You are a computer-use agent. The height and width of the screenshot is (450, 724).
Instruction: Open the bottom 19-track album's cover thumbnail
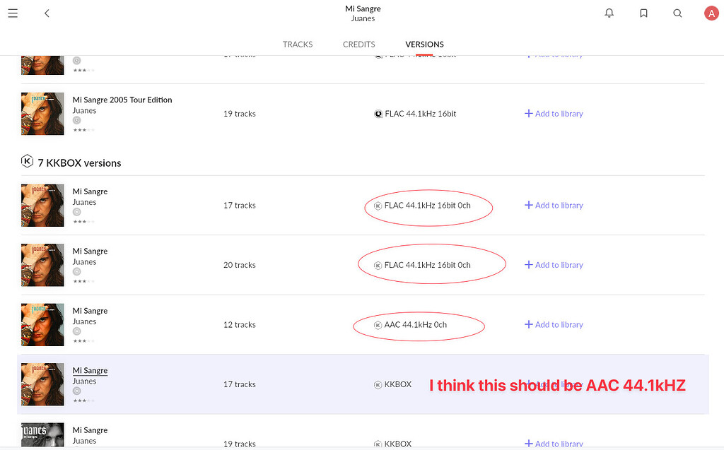point(42,434)
